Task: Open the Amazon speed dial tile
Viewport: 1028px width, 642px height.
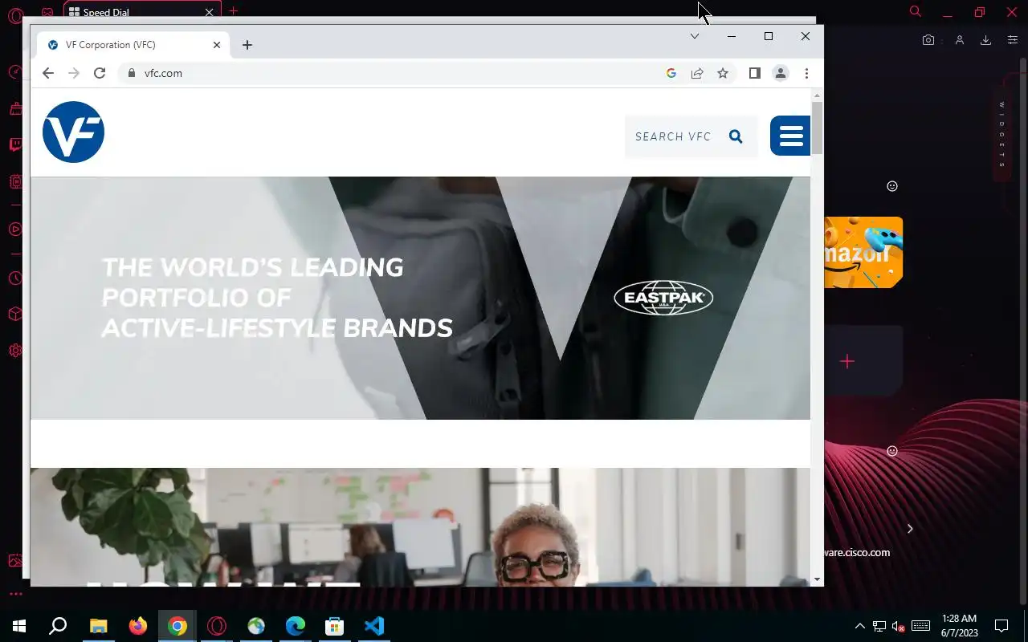Action: pos(863,252)
